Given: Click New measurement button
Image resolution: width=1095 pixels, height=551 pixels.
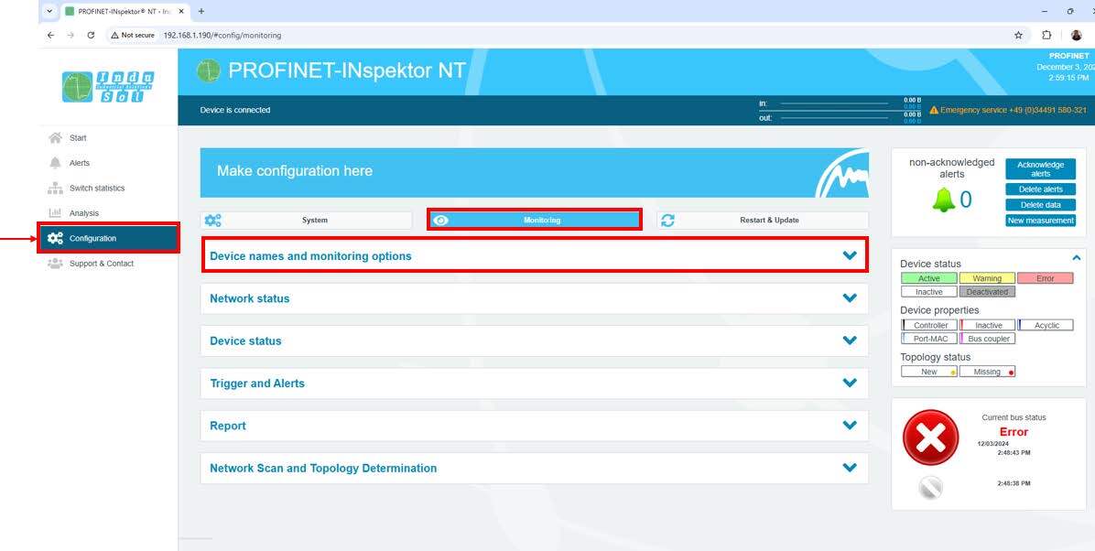Looking at the screenshot, I should pyautogui.click(x=1041, y=221).
